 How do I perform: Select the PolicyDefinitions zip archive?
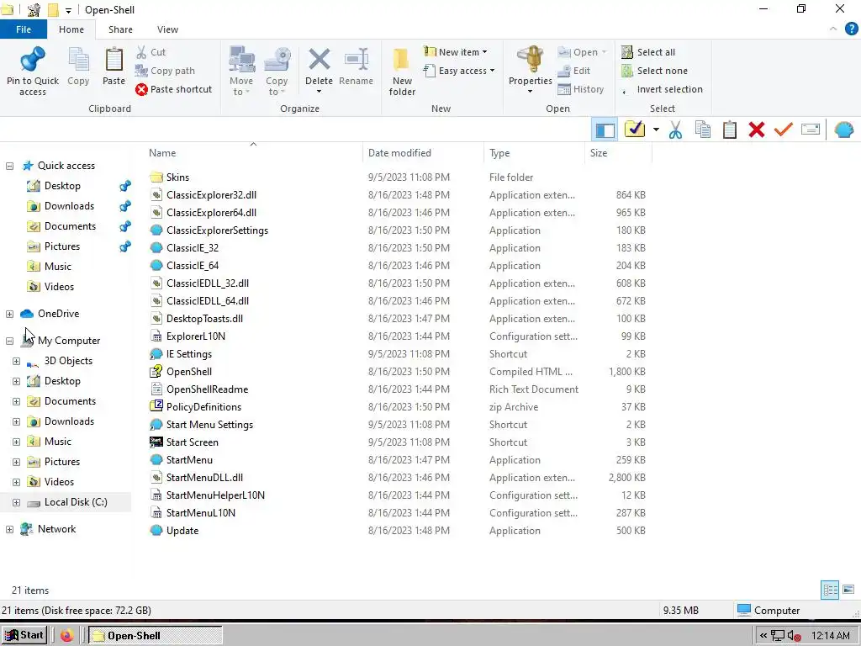(195, 407)
